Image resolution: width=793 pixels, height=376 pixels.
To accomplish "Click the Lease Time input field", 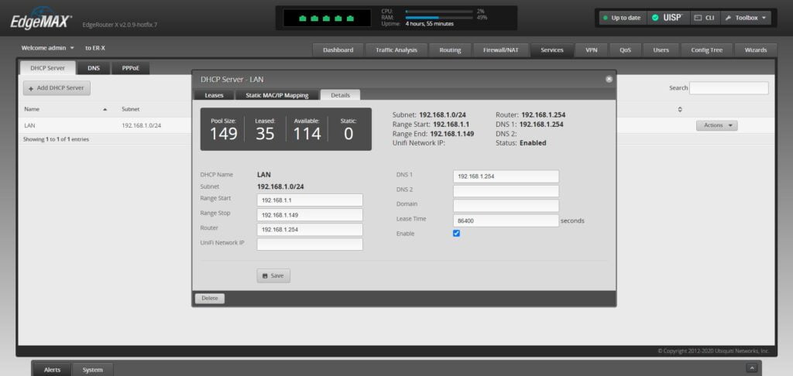I will coord(506,220).
